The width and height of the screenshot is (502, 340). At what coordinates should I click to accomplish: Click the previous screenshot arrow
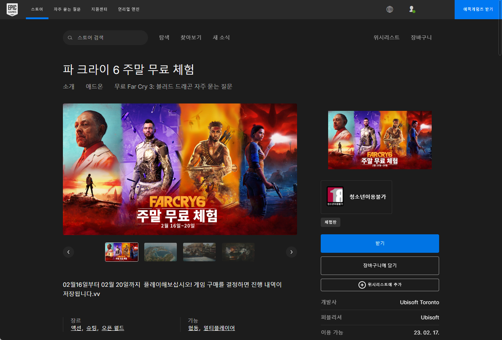[x=68, y=252]
